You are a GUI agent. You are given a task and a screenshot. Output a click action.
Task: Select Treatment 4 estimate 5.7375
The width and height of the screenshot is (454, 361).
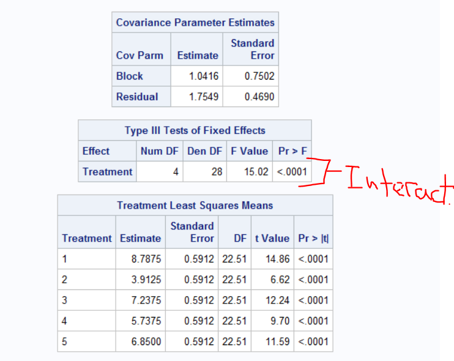click(146, 321)
